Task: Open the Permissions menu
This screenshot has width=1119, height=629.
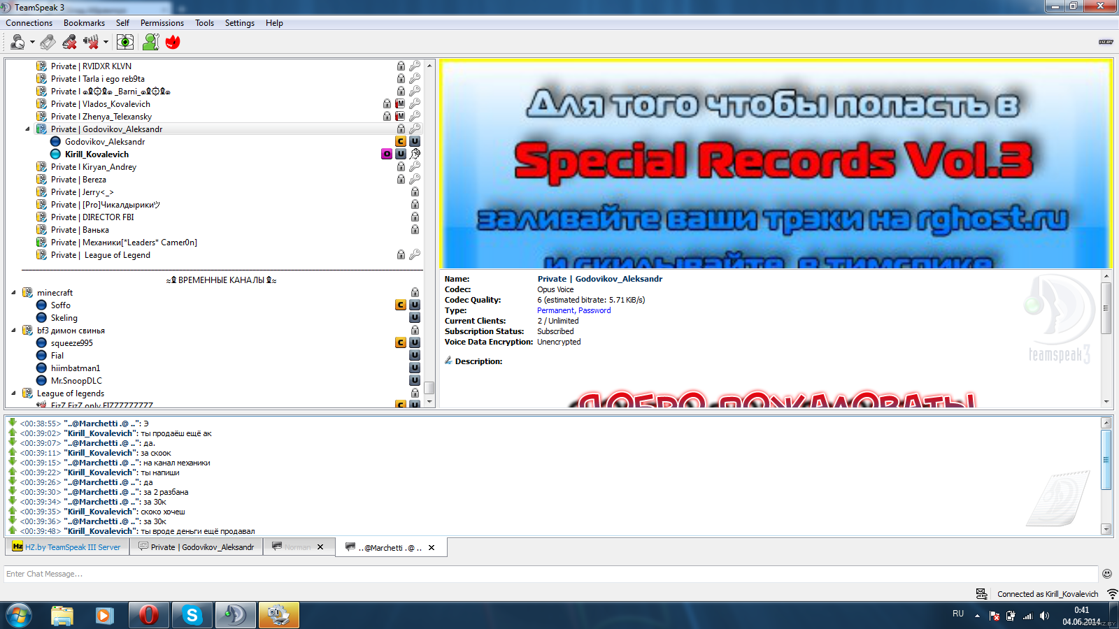Action: [x=162, y=23]
